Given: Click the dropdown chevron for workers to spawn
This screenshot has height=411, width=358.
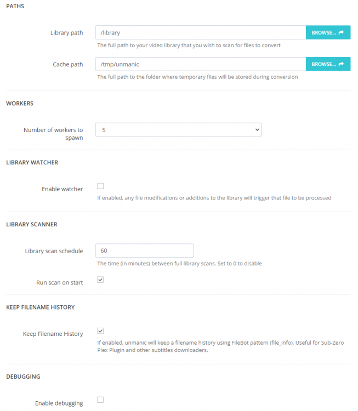Looking at the screenshot, I should click(x=257, y=130).
